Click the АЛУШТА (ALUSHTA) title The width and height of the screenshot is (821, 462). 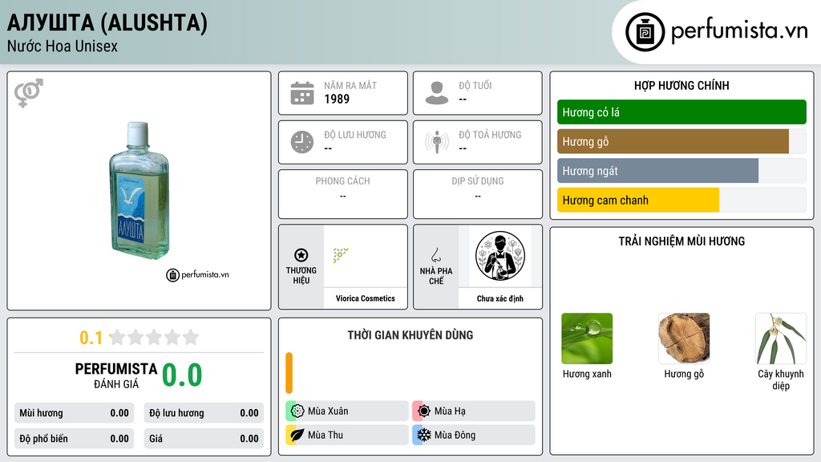(107, 22)
